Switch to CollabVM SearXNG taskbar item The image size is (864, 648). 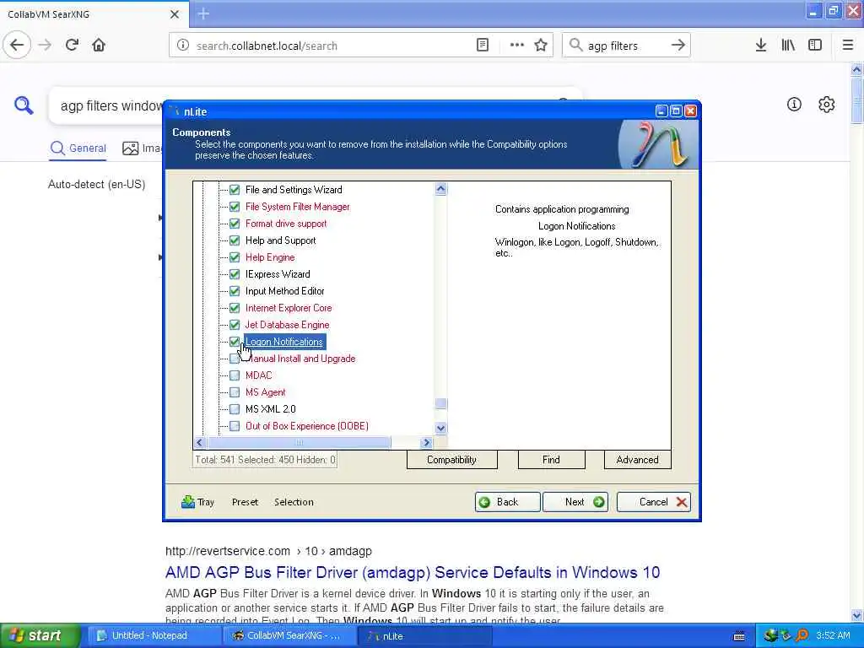click(289, 636)
